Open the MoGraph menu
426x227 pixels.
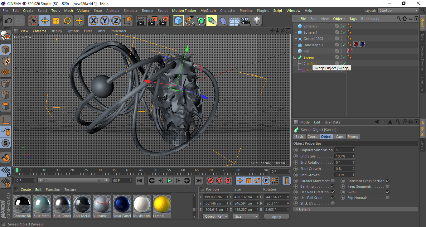(208, 11)
